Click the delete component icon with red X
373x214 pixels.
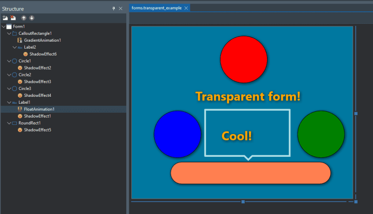coord(13,18)
